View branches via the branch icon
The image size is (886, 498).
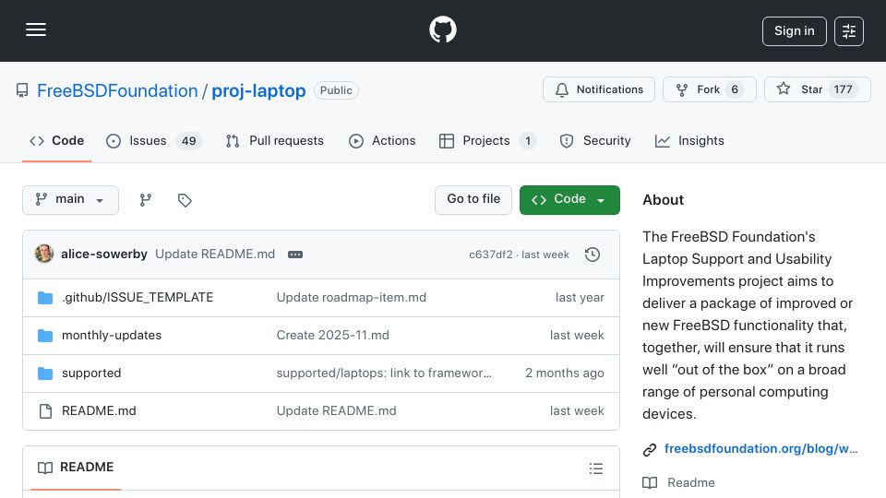pyautogui.click(x=146, y=200)
